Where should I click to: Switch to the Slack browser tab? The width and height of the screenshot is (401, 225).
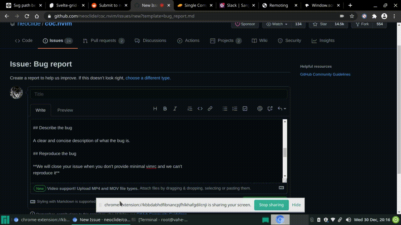coord(237,5)
